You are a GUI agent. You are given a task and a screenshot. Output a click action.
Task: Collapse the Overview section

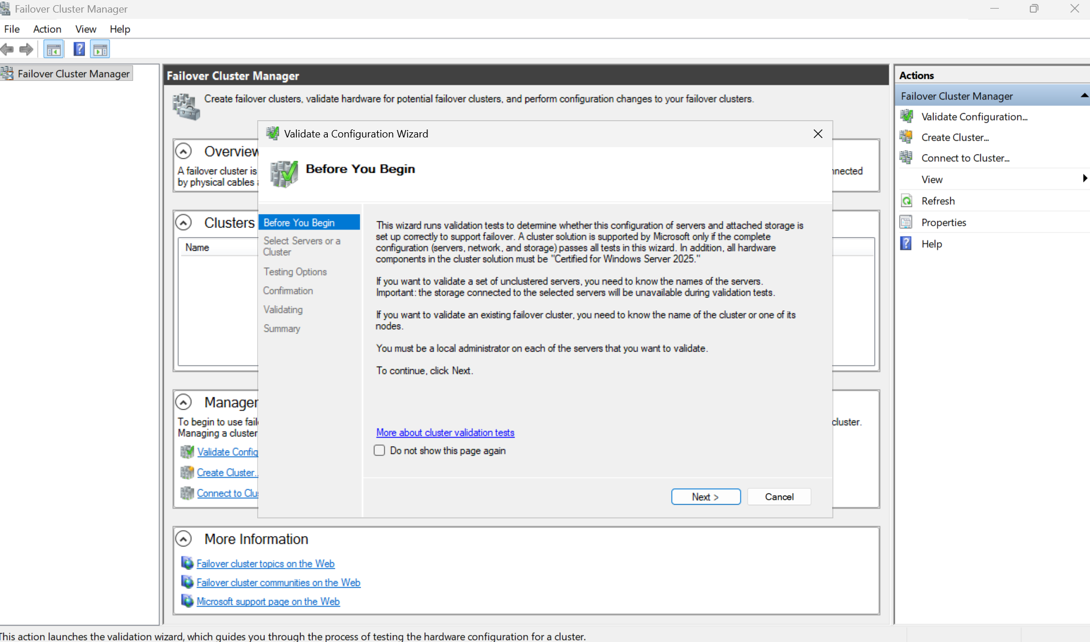[x=183, y=151]
